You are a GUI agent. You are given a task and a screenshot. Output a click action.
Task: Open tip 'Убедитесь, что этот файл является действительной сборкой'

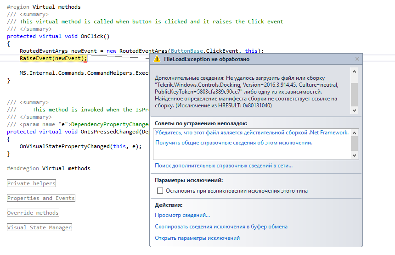click(252, 133)
